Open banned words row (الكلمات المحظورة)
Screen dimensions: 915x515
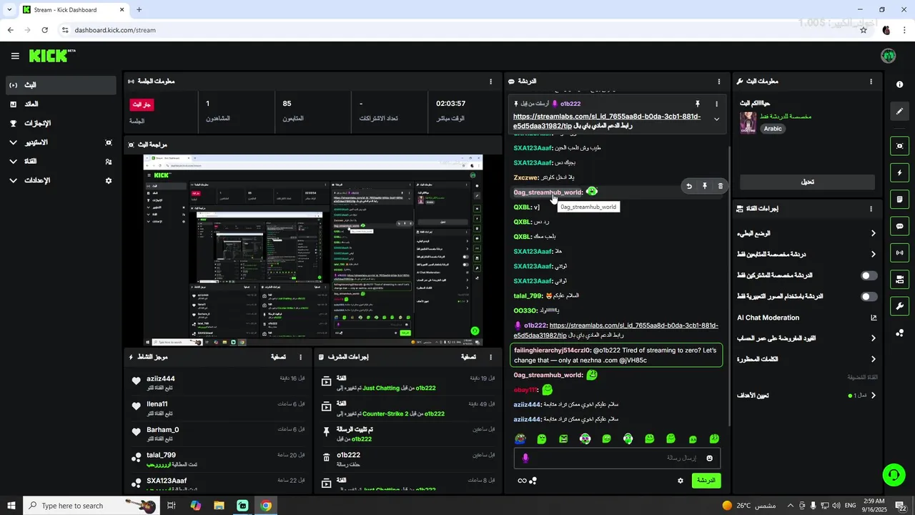(806, 359)
